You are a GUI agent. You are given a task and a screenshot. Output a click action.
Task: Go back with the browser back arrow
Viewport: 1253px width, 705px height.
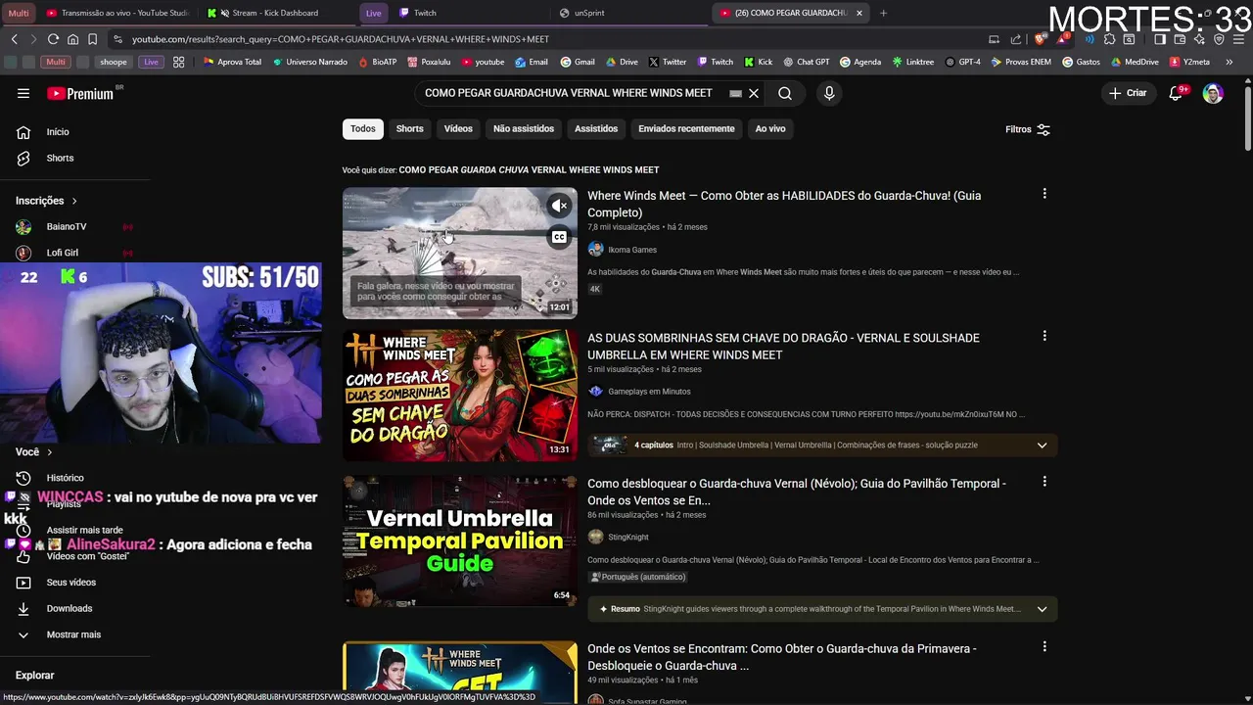(15, 39)
